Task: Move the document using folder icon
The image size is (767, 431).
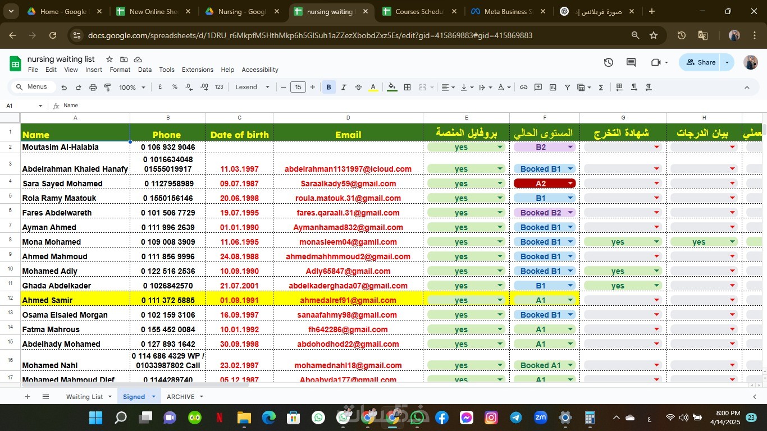Action: coord(124,59)
